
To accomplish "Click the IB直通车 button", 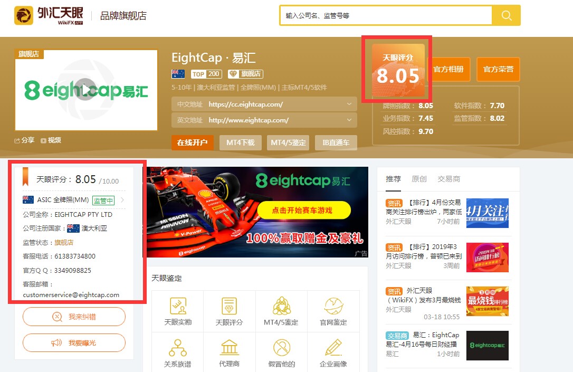I will pyautogui.click(x=336, y=142).
